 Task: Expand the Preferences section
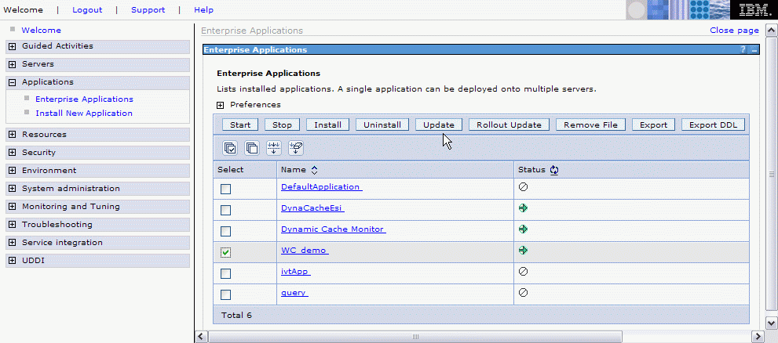pyautogui.click(x=221, y=106)
